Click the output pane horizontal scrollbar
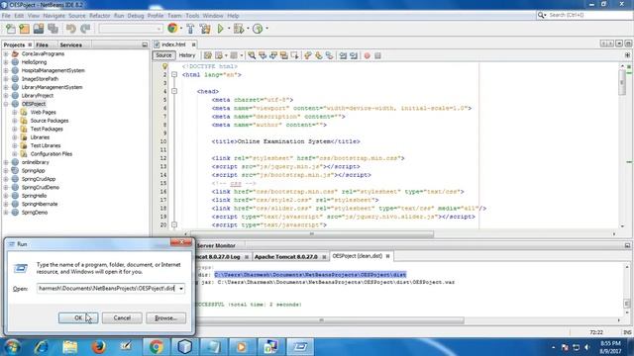 (321, 320)
